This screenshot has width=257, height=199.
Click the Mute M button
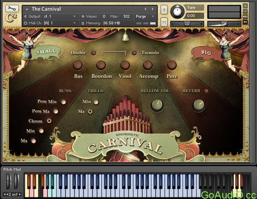click(164, 22)
